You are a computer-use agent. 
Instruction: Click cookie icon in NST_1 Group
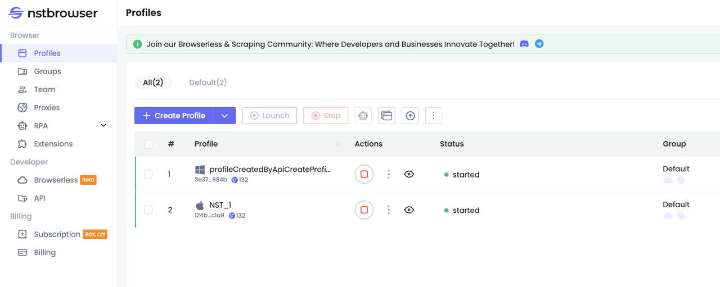[x=681, y=216]
